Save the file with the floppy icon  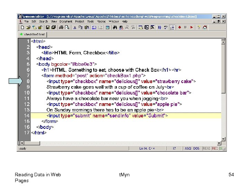coord(48,27)
